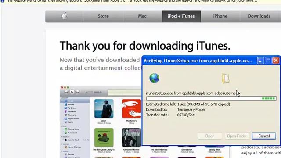281x158 pixels.
Task: Open the Akon album thumbnail
Action: (x=104, y=109)
